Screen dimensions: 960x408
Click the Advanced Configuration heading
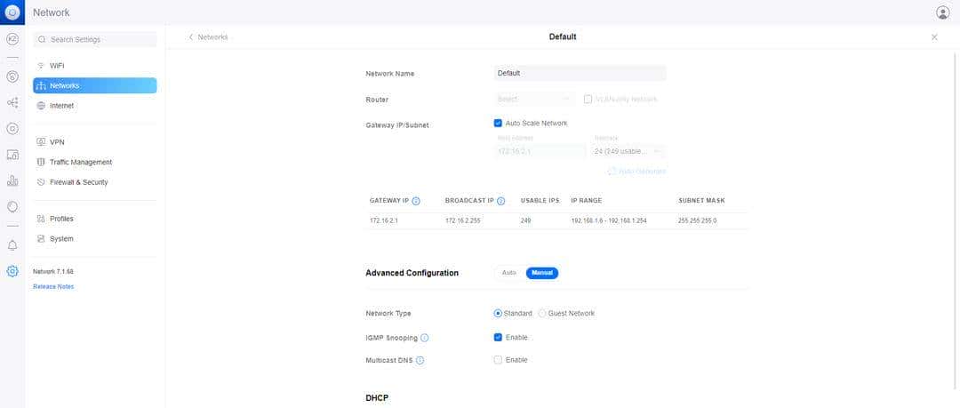pyautogui.click(x=412, y=273)
